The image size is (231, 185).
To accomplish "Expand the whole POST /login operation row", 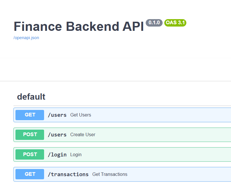I will [122, 154].
